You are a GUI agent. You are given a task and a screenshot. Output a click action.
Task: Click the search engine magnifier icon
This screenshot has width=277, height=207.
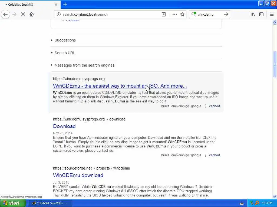click(194, 14)
